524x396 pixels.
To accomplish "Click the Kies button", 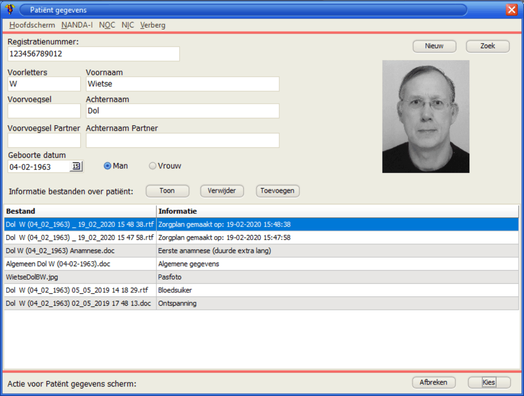I will coord(489,382).
